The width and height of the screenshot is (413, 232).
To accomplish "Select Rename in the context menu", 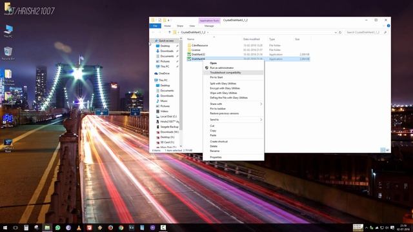I will pos(215,151).
